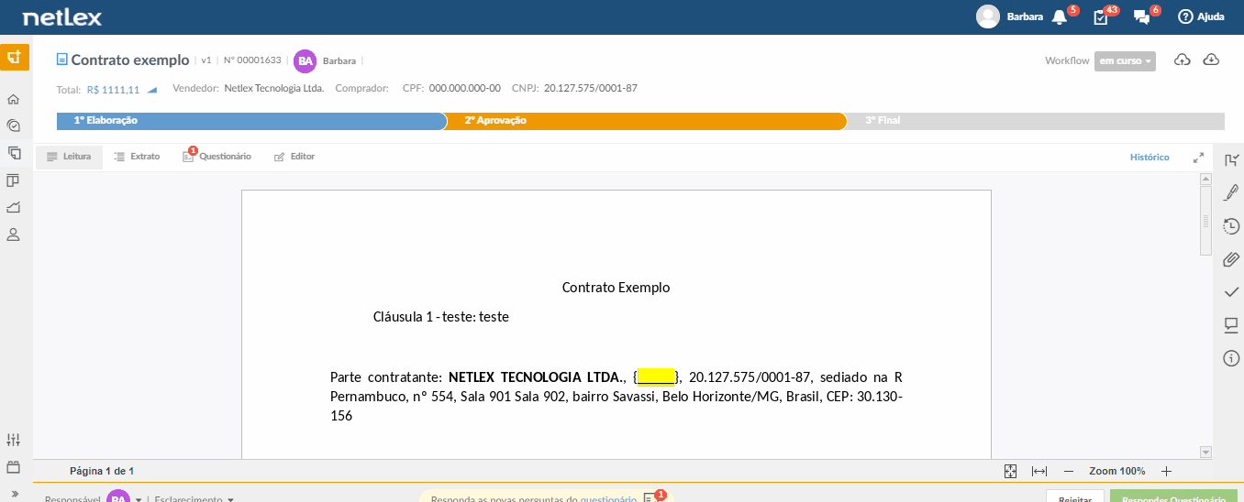Image resolution: width=1244 pixels, height=502 pixels.
Task: Click the Ajuda help button
Action: (x=1201, y=16)
